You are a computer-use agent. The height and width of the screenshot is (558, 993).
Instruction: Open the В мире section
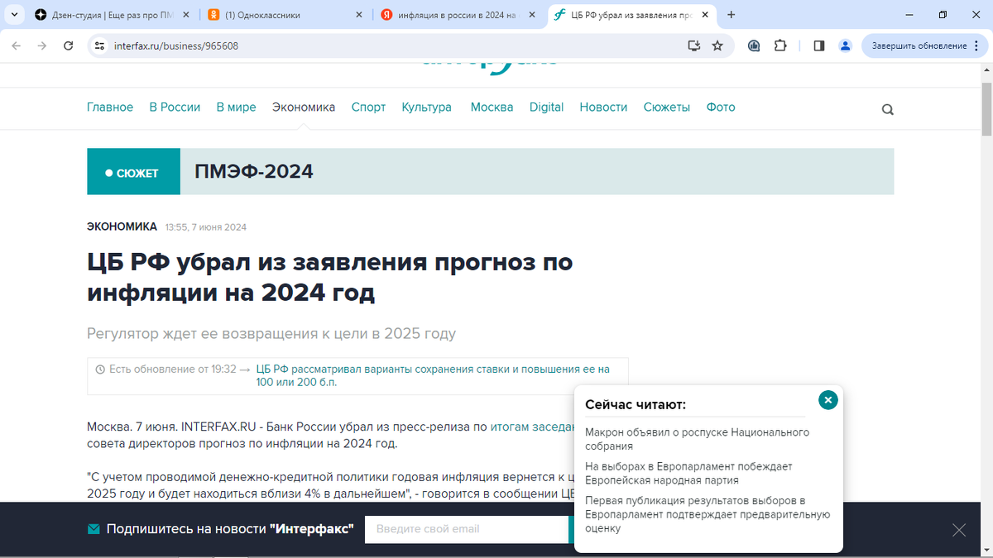point(236,107)
